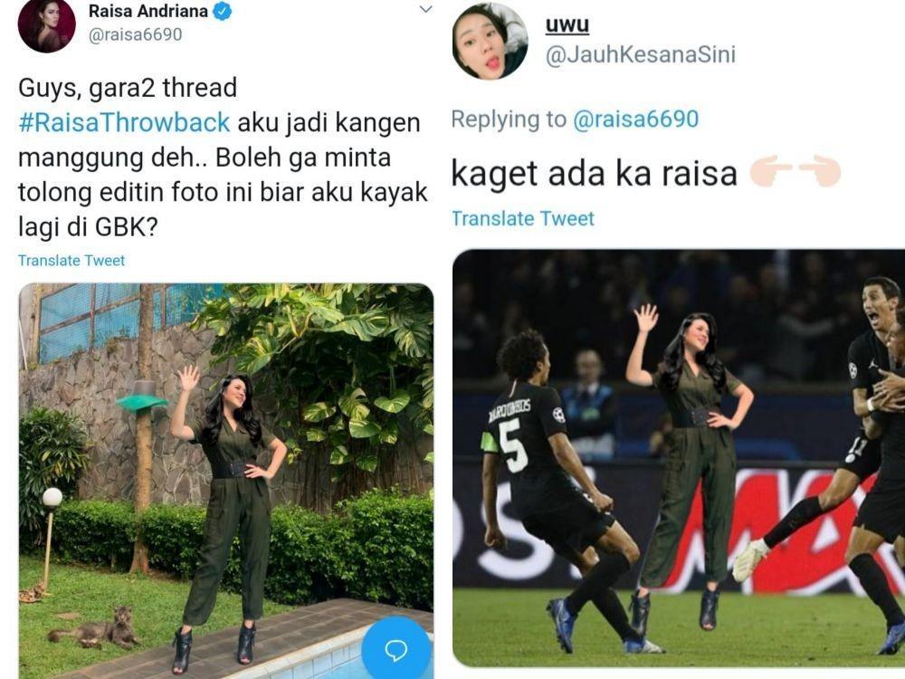Click the @JauhKesanaSini handle
905x679 pixels.
coord(641,55)
